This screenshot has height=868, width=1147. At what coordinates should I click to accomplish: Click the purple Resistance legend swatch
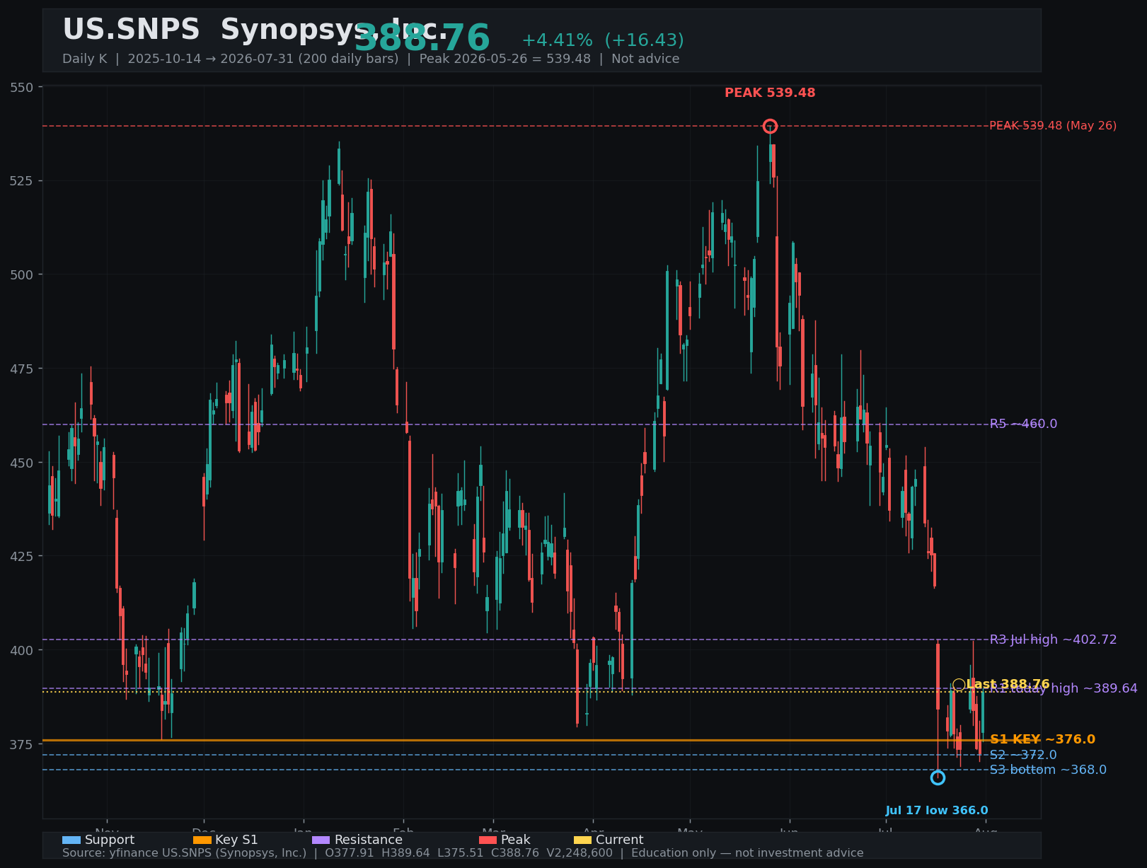click(x=321, y=840)
